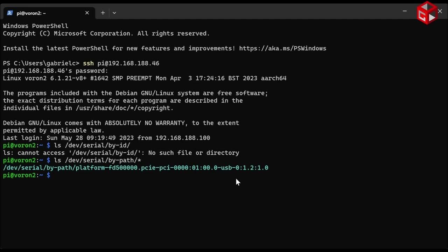Close the terminal window

coord(440,11)
